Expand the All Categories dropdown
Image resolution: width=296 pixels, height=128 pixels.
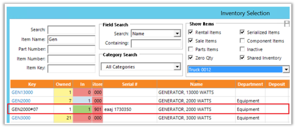(x=177, y=67)
